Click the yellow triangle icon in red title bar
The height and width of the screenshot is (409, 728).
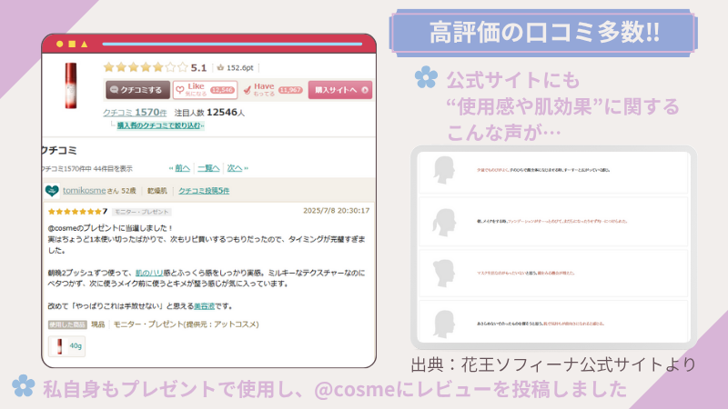tap(85, 44)
